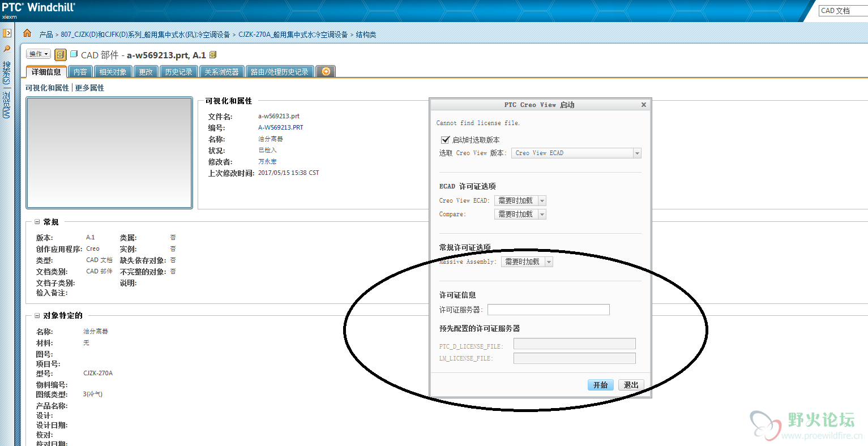
Task: Switch to the 路由/处理历史记录 tab
Action: 280,72
